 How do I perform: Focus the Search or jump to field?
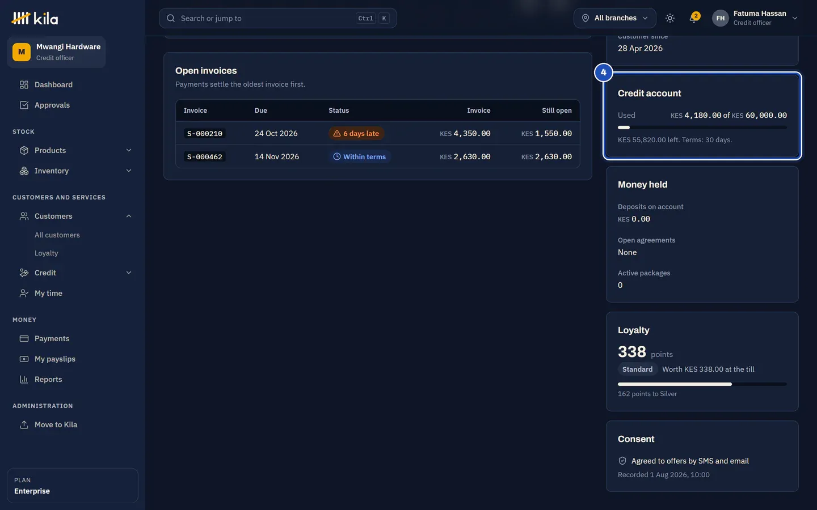[278, 18]
